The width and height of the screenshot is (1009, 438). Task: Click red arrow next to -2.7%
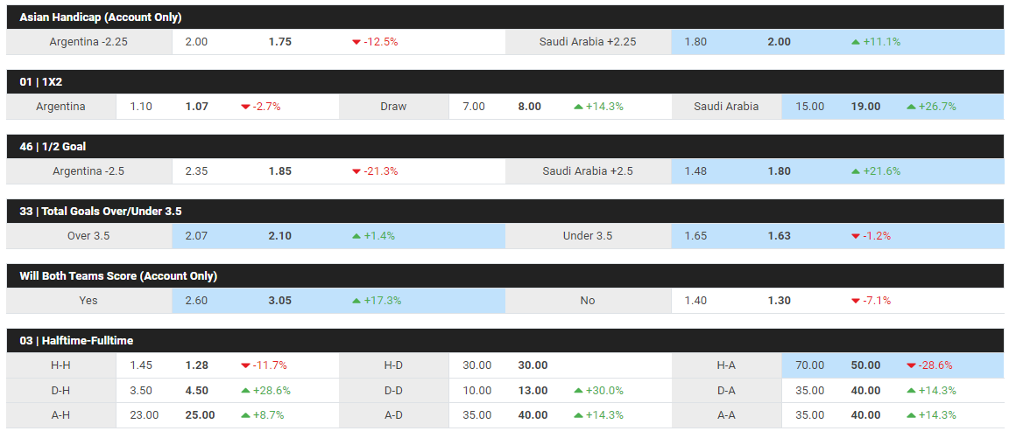coord(245,108)
